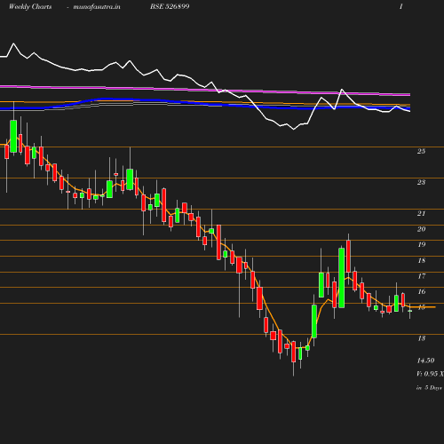Screen dimensions: 444x444
Task: Click the price label 23
Action: click(x=421, y=182)
